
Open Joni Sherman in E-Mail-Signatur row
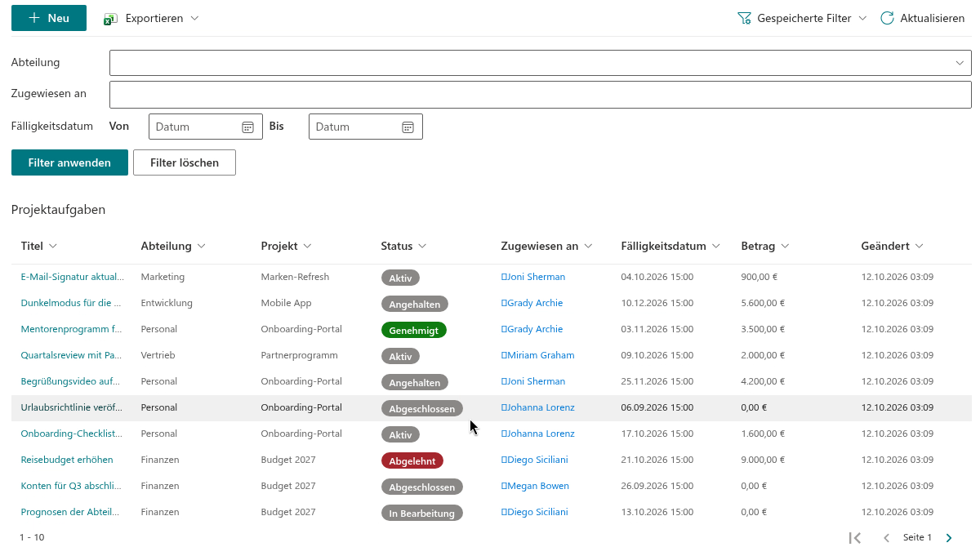(x=533, y=277)
